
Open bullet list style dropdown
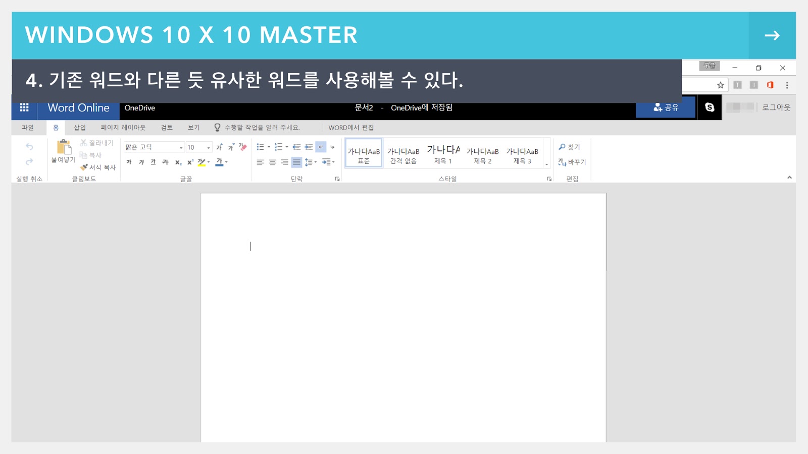pyautogui.click(x=269, y=147)
